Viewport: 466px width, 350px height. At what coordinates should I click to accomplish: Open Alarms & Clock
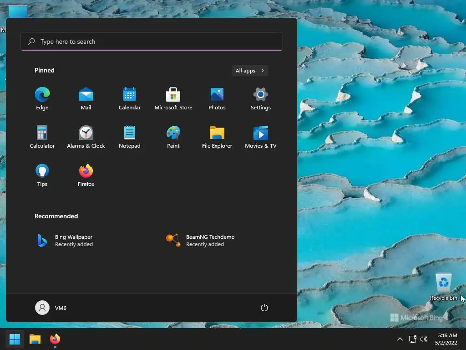coord(86,137)
